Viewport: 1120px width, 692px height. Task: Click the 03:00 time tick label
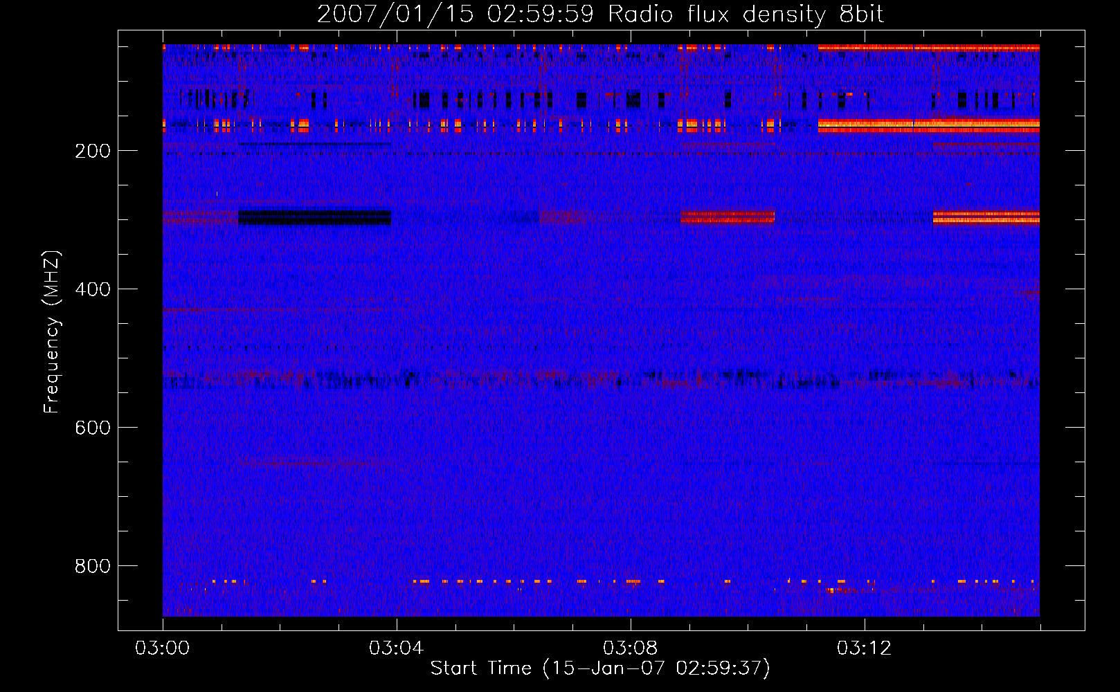pyautogui.click(x=163, y=648)
